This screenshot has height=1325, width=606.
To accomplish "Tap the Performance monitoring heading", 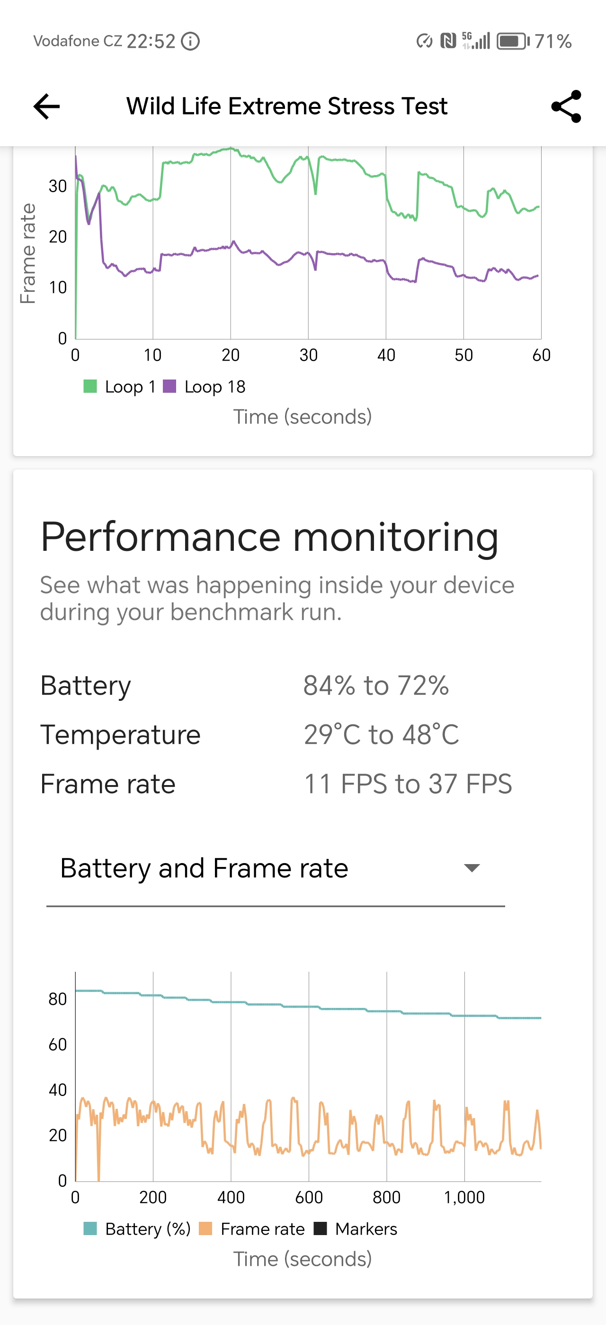I will point(269,537).
